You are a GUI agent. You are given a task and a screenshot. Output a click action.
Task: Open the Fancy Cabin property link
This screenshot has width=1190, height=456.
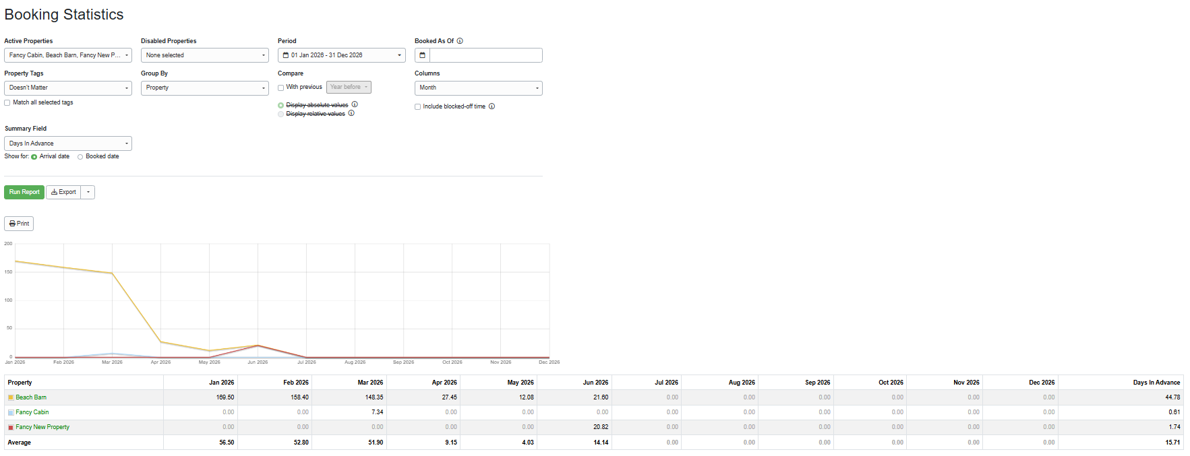[x=32, y=412]
